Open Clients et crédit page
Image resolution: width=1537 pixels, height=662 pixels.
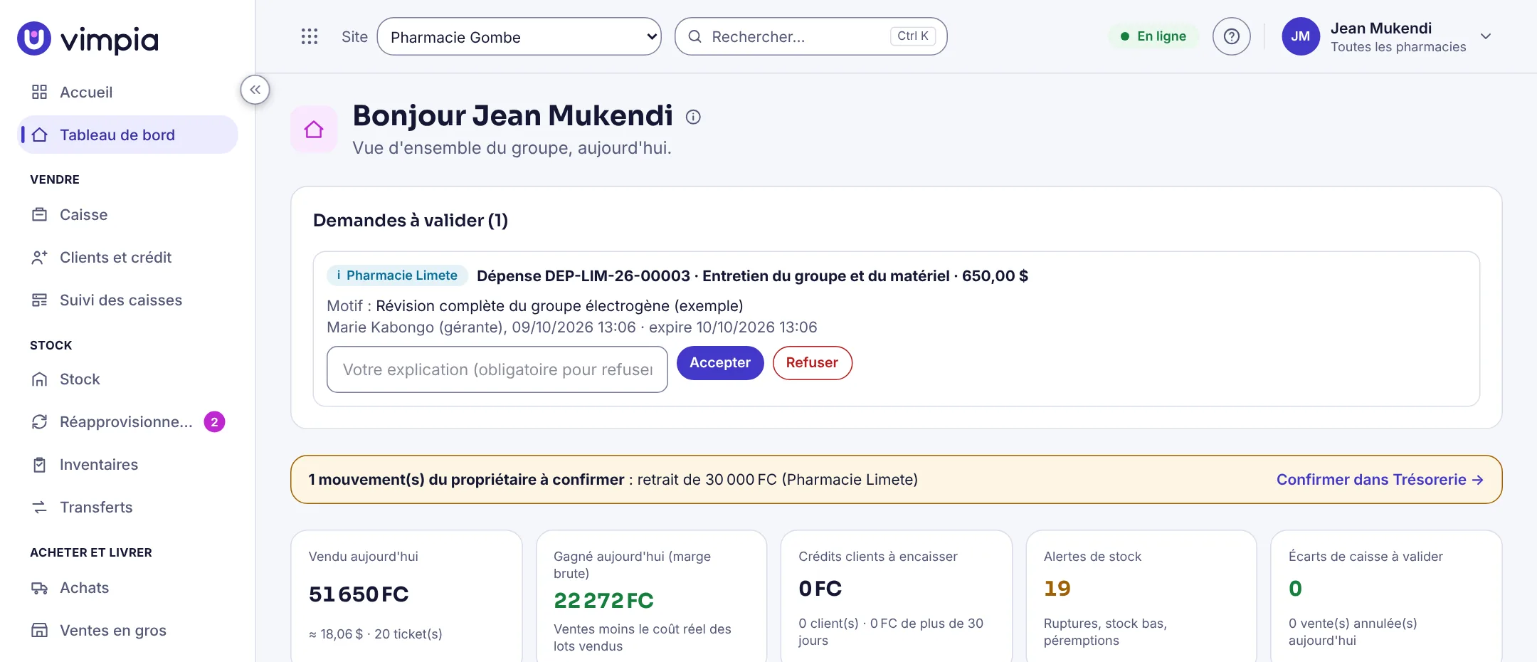click(127, 258)
